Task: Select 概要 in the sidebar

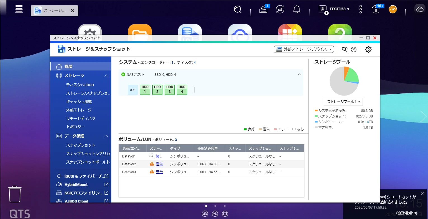Action: [x=81, y=67]
